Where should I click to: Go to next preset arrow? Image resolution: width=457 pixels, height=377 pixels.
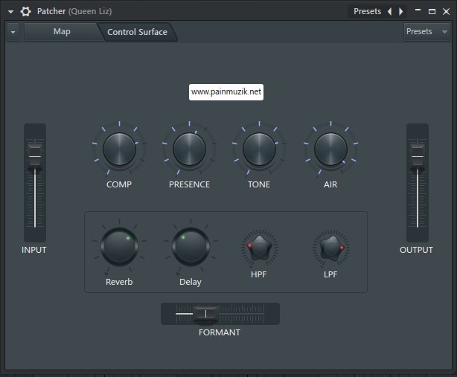[401, 11]
